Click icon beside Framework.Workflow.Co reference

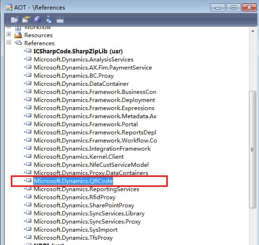(28, 140)
